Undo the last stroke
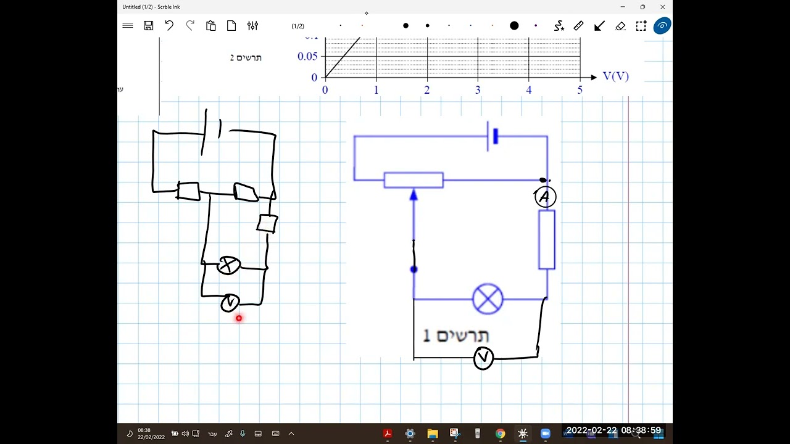 click(169, 26)
